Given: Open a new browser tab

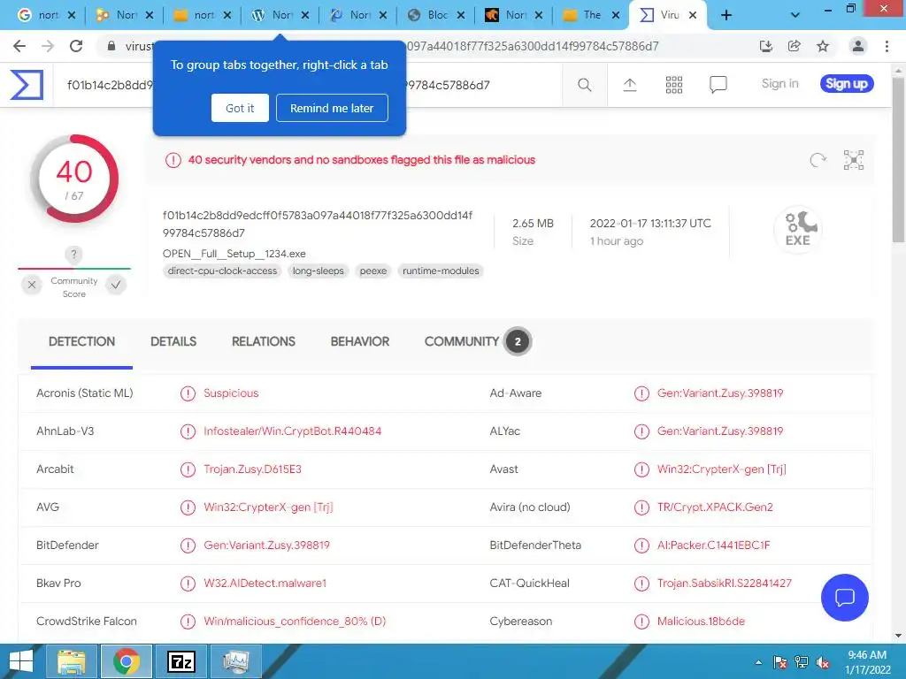Looking at the screenshot, I should 726,16.
